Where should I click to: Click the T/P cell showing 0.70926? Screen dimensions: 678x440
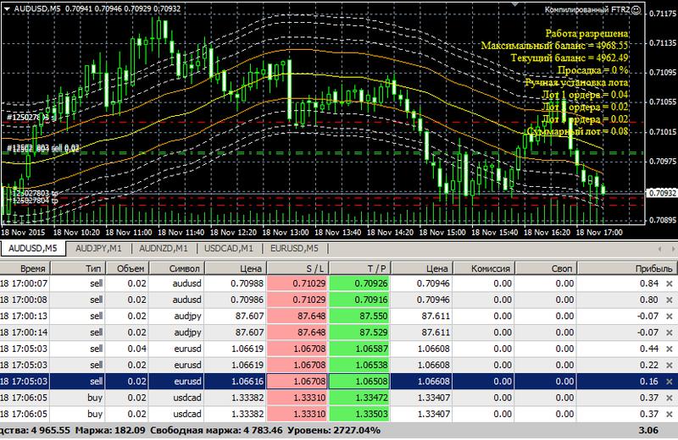pyautogui.click(x=360, y=283)
